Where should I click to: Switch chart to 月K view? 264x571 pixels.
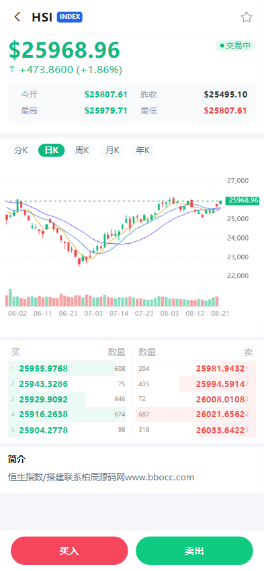pyautogui.click(x=112, y=150)
